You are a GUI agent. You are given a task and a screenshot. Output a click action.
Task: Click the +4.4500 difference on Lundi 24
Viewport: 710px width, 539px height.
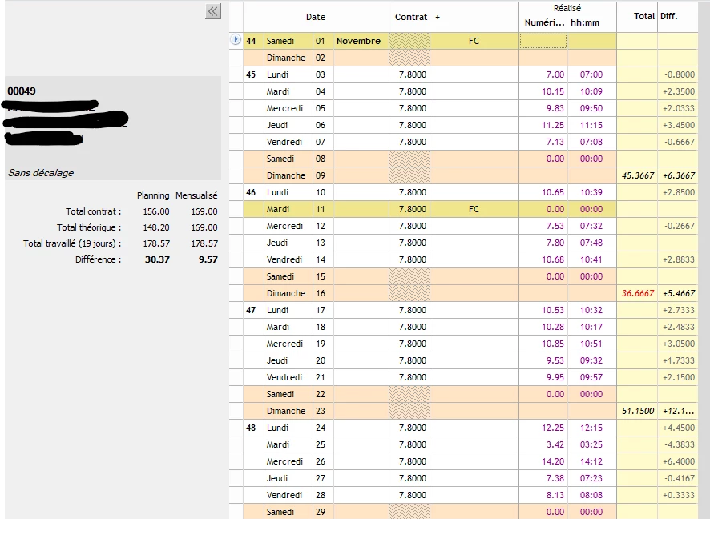click(678, 428)
